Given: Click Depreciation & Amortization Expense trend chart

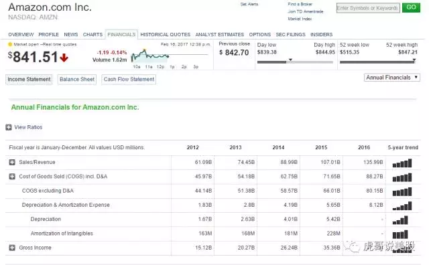Looking at the screenshot, I should pos(402,206).
